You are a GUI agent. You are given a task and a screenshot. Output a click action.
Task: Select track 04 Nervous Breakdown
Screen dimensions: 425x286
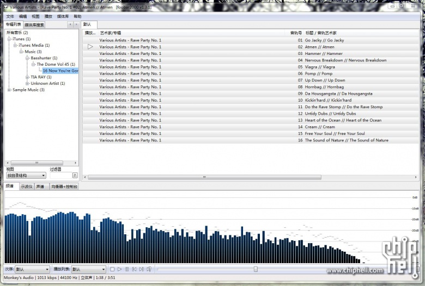[x=251, y=60]
